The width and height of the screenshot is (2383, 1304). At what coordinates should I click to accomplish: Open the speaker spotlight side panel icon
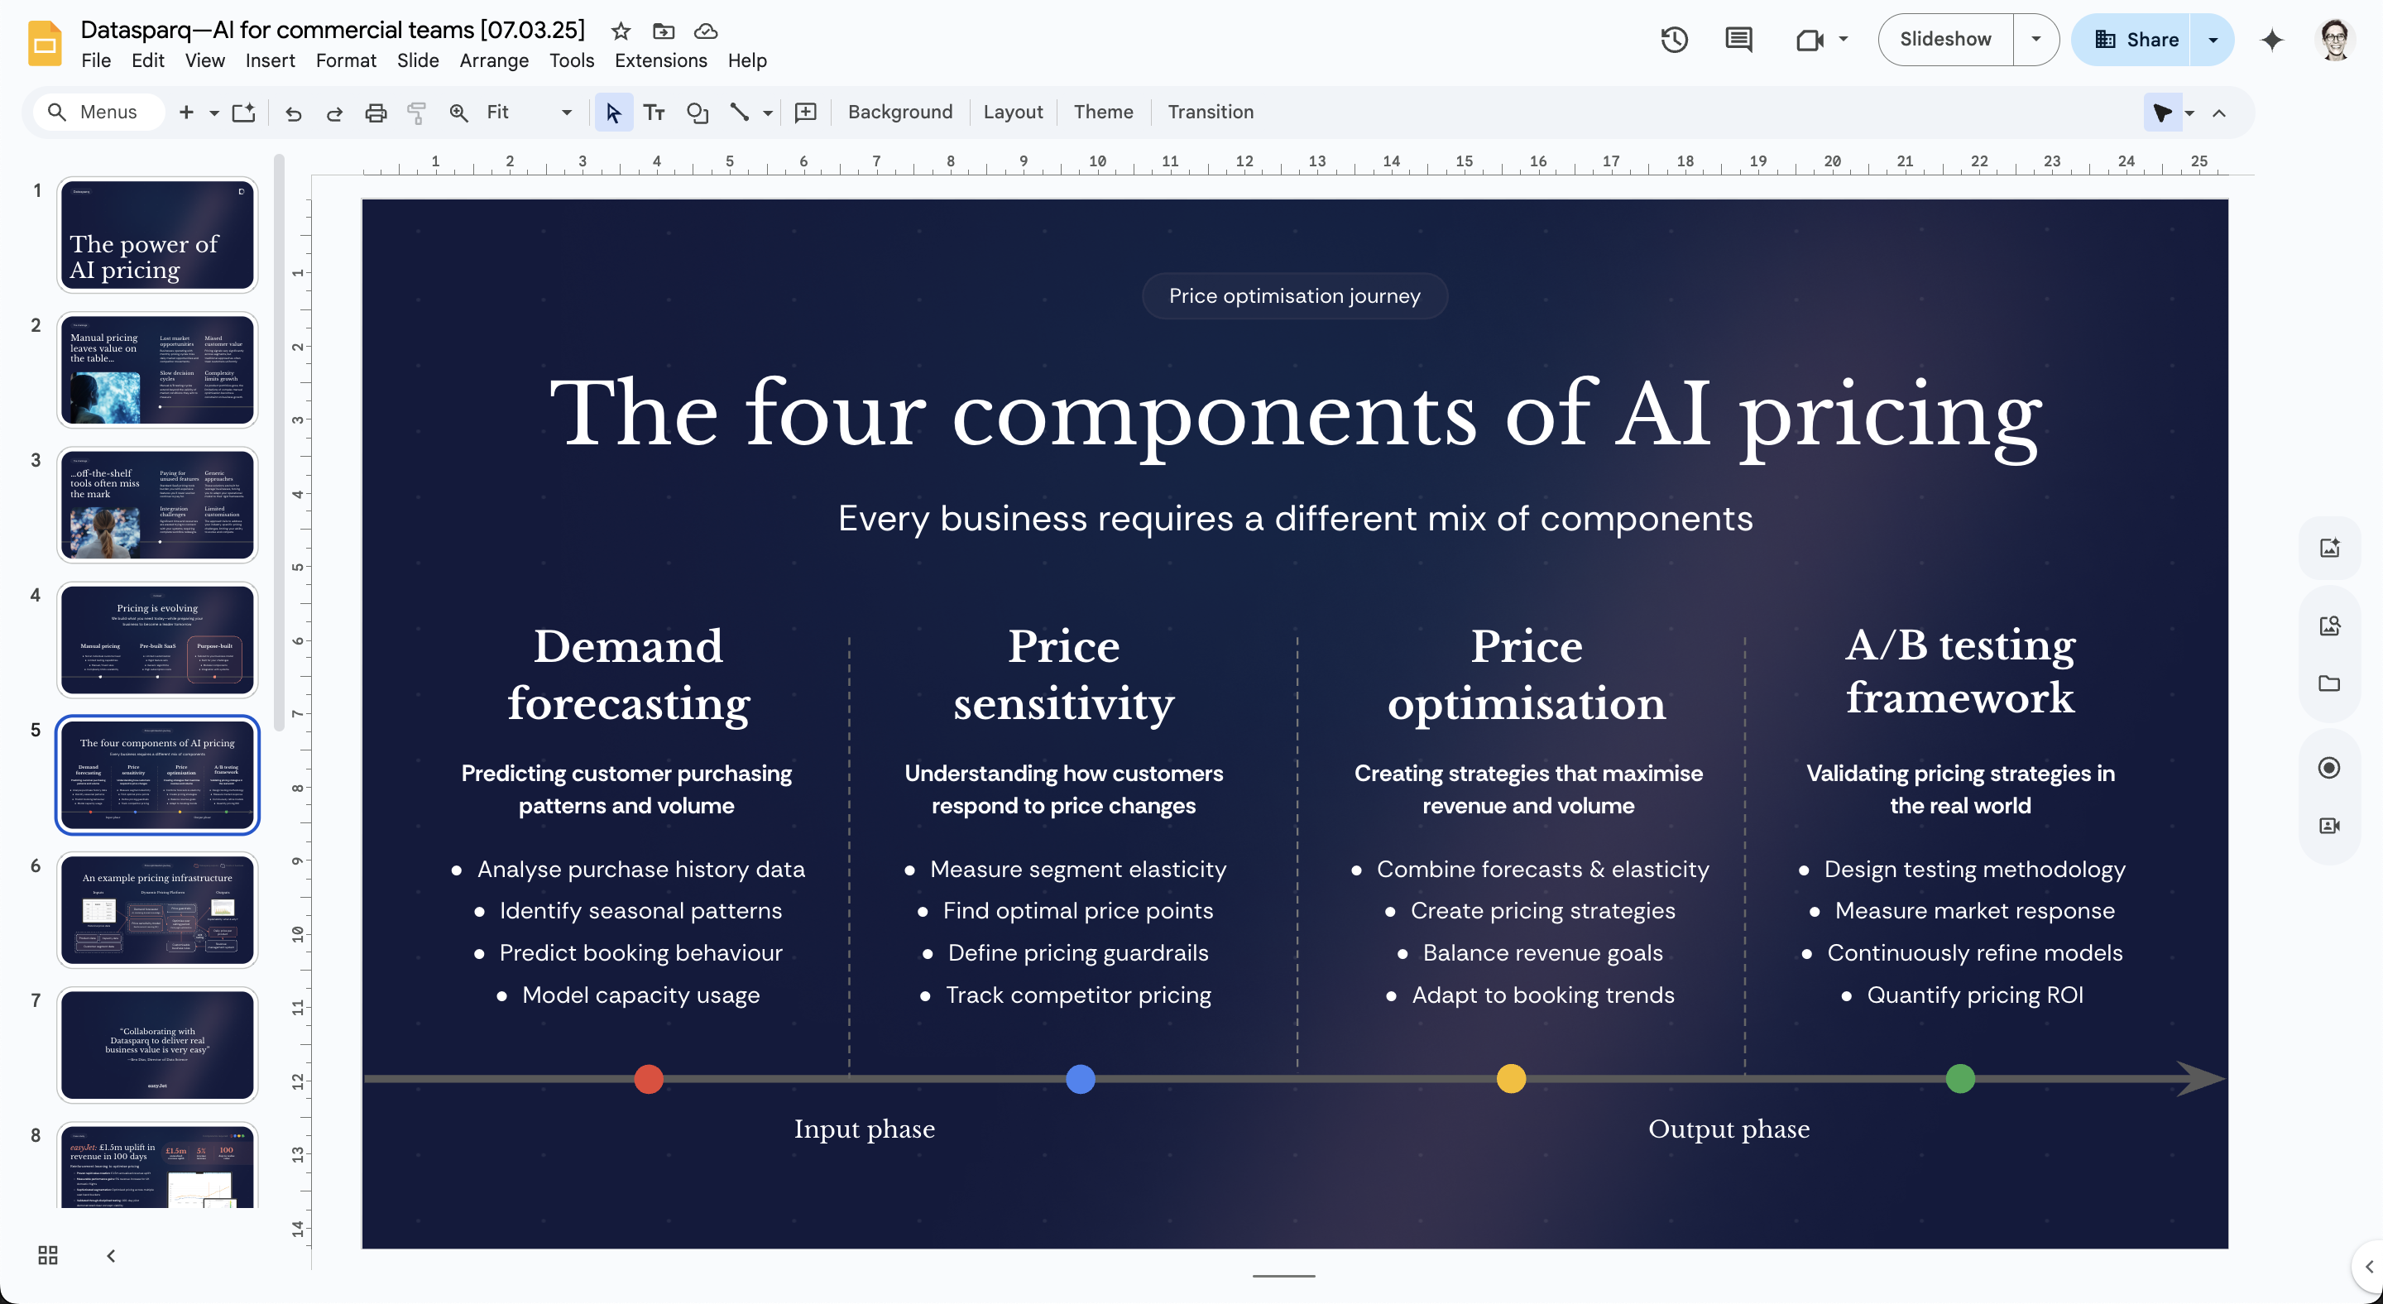point(2329,826)
